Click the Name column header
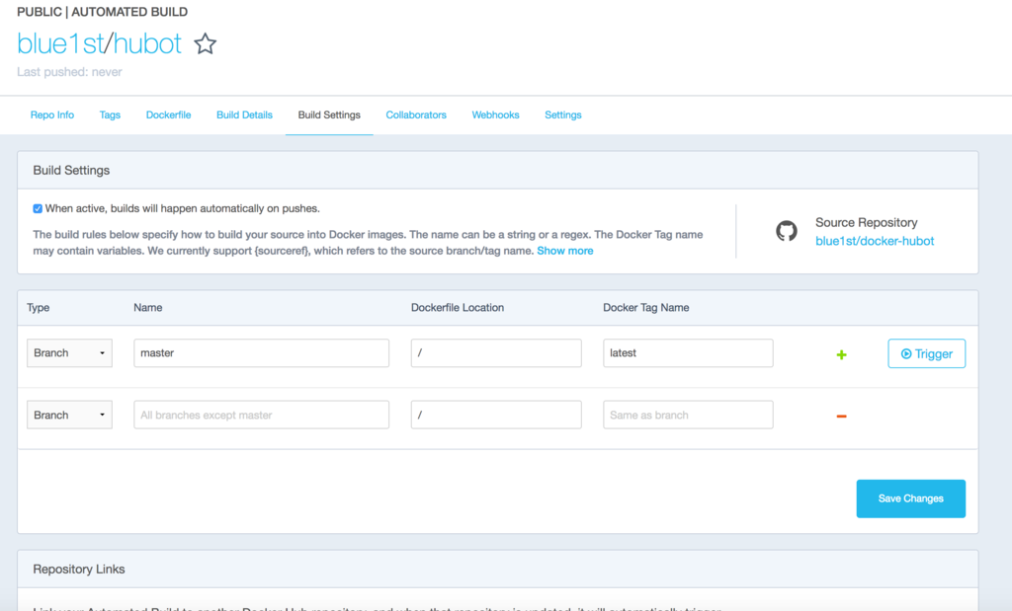 click(x=148, y=307)
